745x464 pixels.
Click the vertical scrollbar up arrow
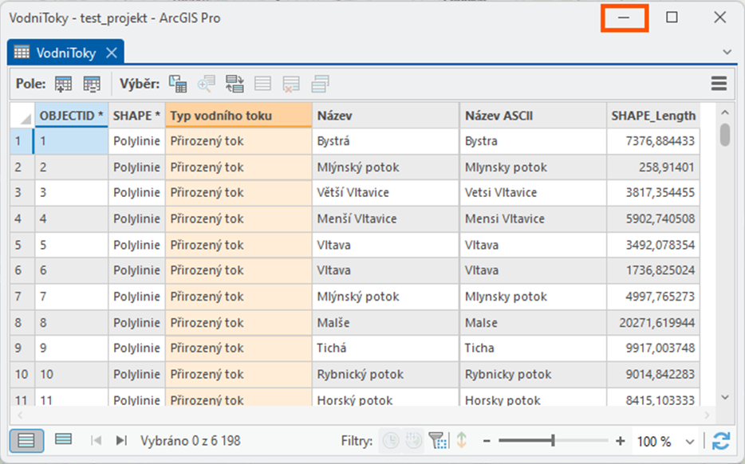[x=724, y=112]
